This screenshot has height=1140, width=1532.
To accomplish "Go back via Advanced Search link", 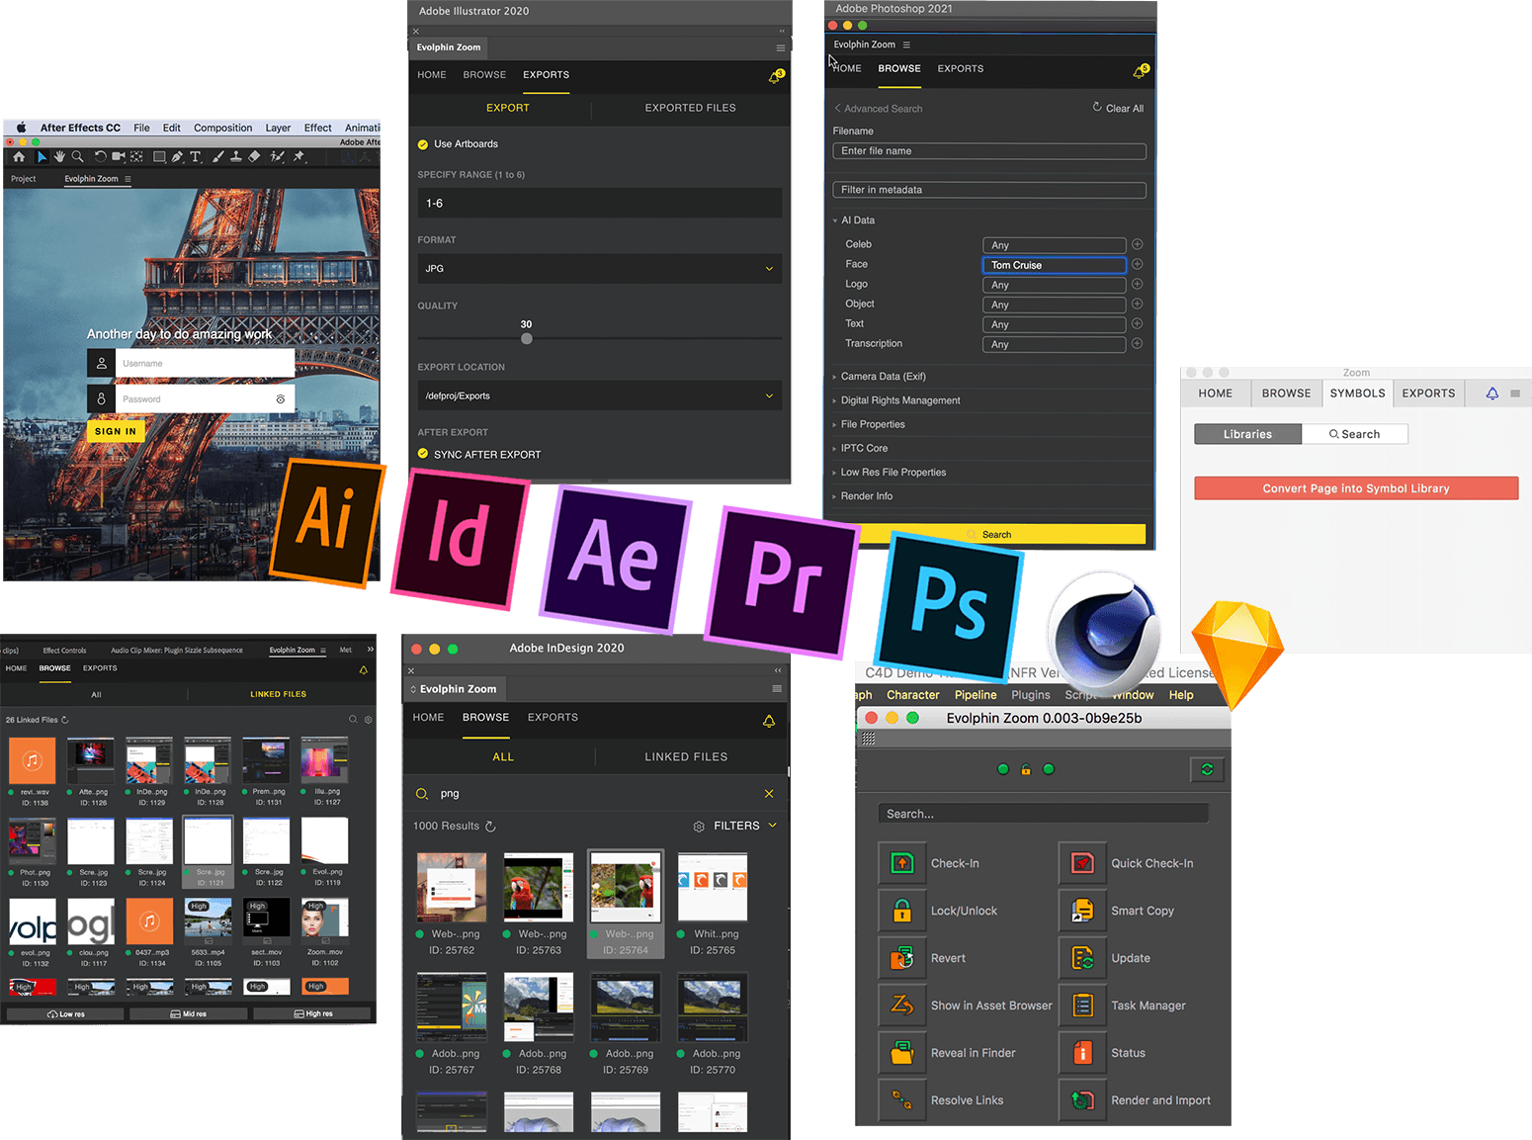I will tap(878, 109).
